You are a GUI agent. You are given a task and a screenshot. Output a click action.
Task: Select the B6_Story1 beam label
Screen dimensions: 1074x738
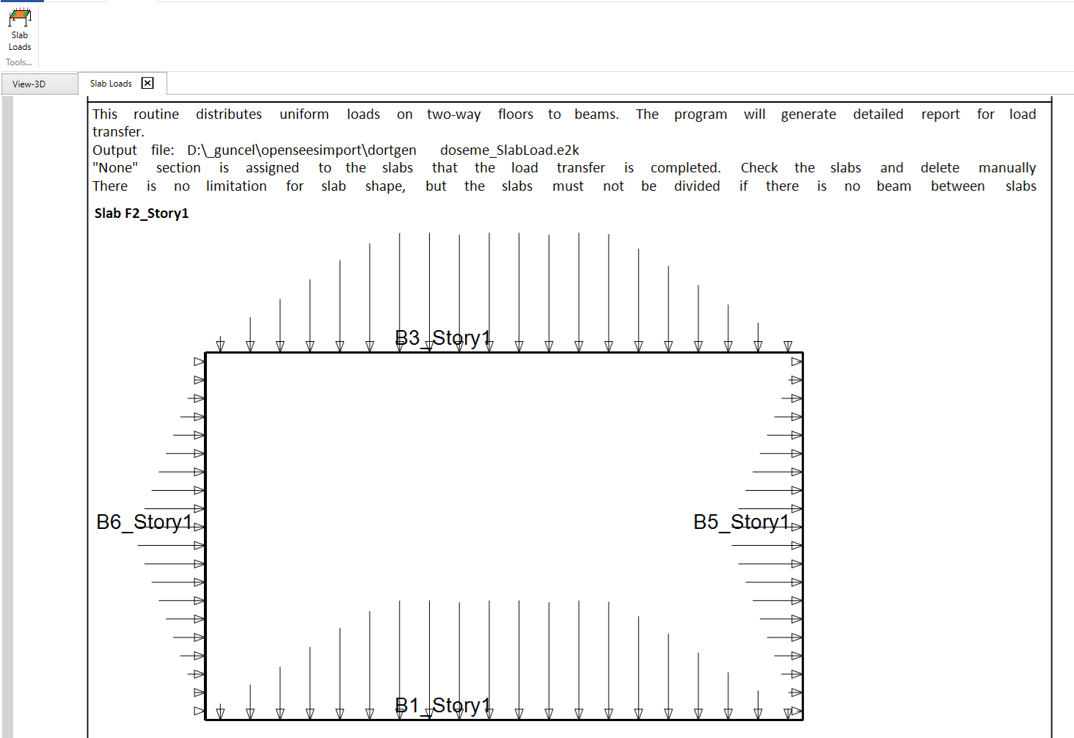tap(145, 522)
